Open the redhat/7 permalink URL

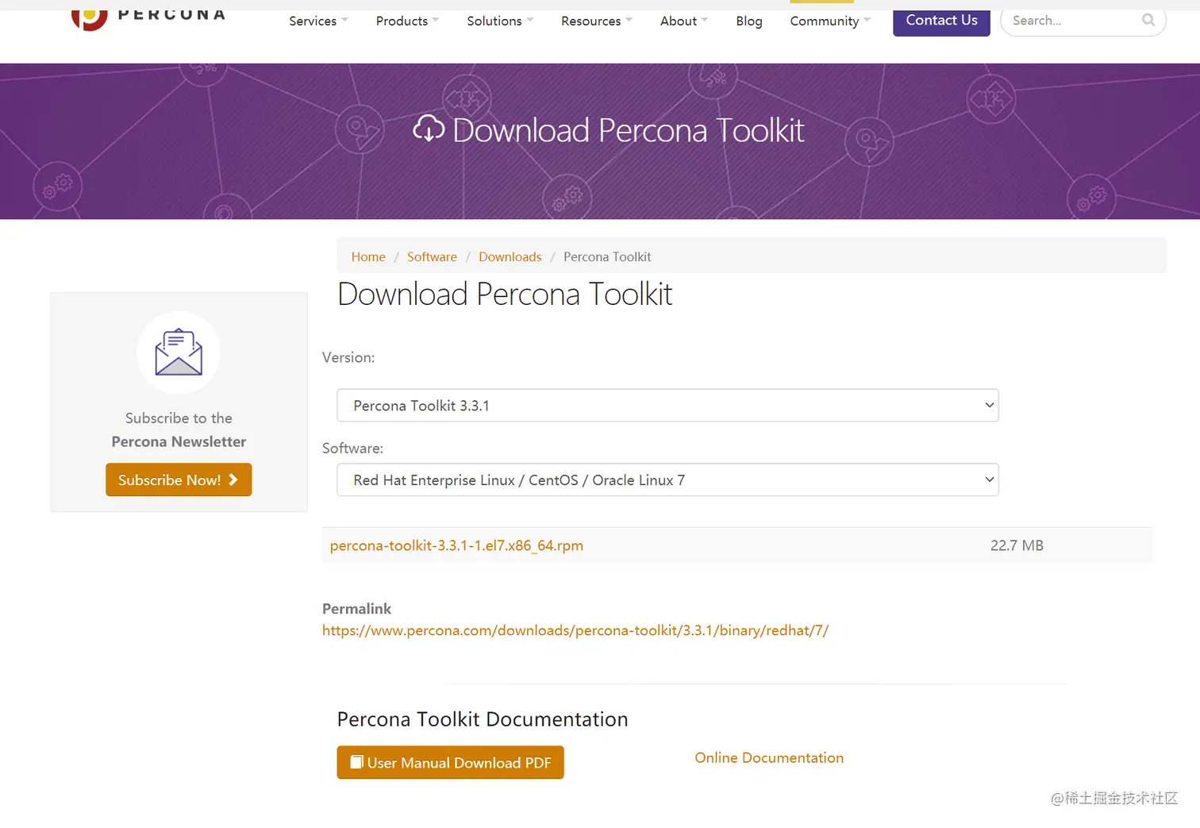575,630
